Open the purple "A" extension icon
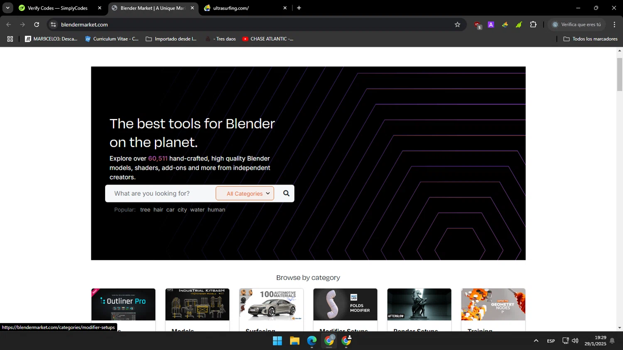 (491, 24)
